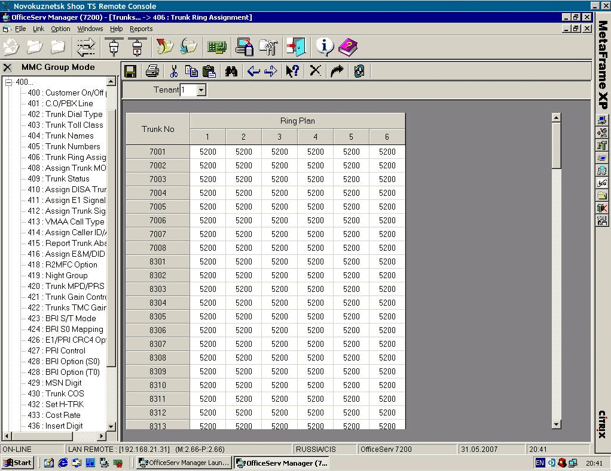Go back with the blue left arrow
Image resolution: width=611 pixels, height=471 pixels.
tap(253, 71)
